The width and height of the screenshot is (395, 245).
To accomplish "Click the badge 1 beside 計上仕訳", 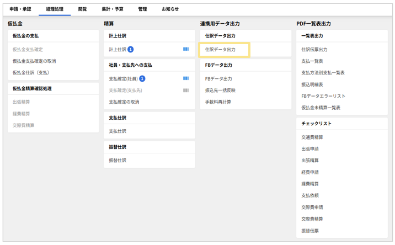I will click(x=131, y=50).
